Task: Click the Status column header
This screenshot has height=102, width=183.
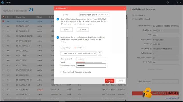Action: (x=39, y=17)
